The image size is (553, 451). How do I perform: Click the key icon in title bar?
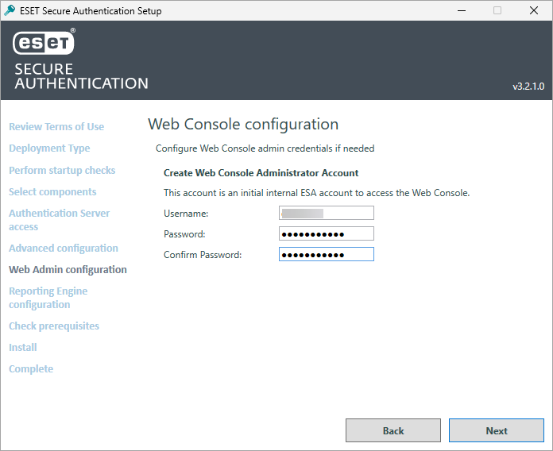tap(10, 10)
